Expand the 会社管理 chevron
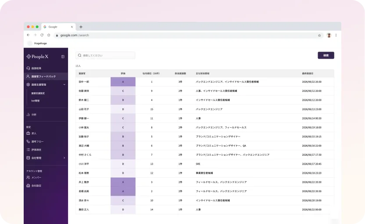The image size is (365, 224). pyautogui.click(x=64, y=158)
